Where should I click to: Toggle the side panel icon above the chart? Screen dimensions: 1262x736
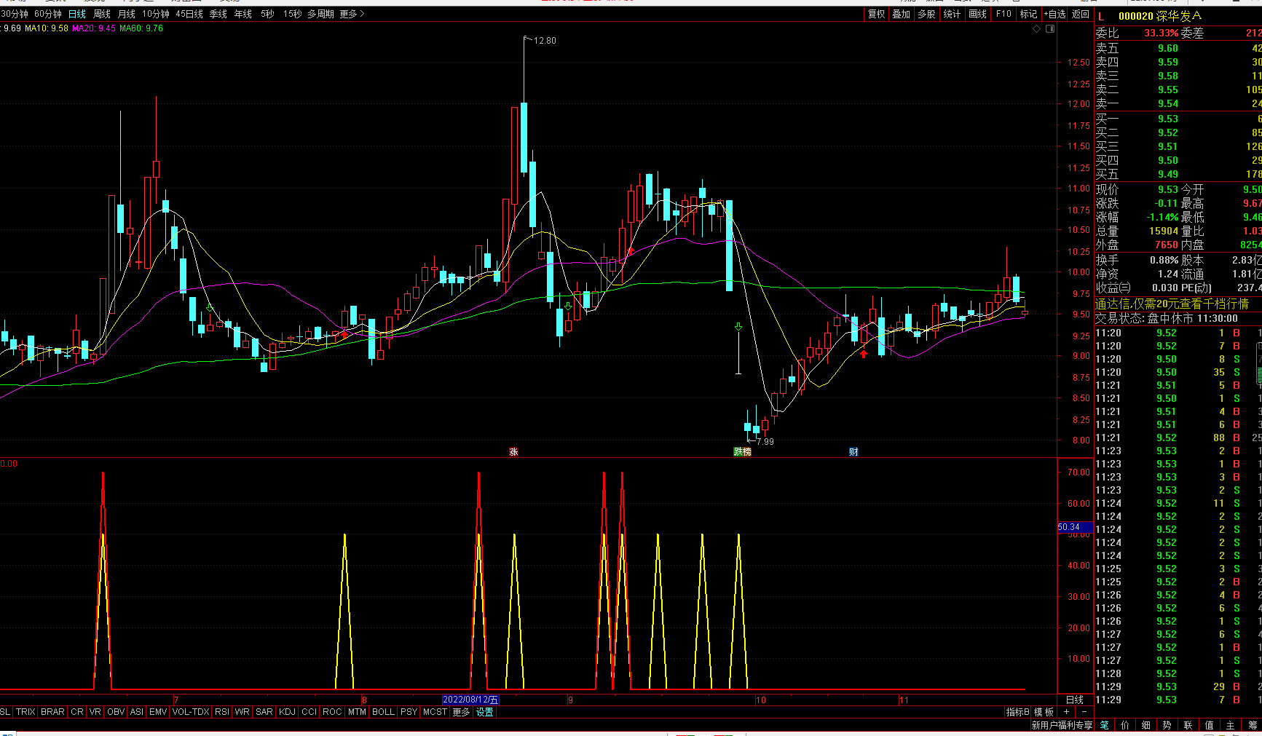(1050, 28)
